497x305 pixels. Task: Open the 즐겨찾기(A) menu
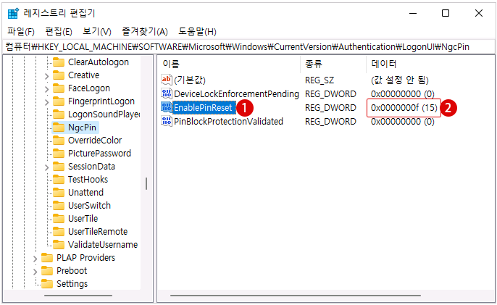tap(145, 32)
